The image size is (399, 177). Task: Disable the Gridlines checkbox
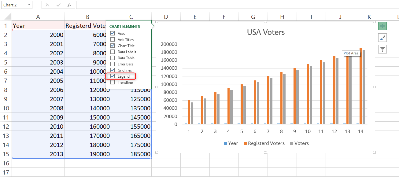click(x=113, y=70)
